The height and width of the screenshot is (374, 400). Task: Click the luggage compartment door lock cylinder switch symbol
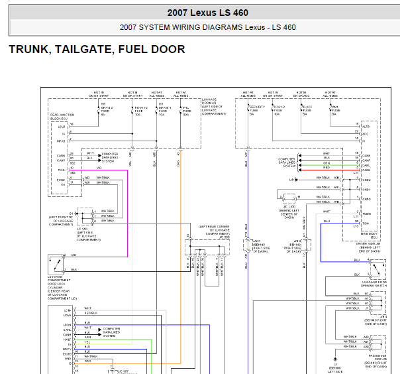pos(56,264)
